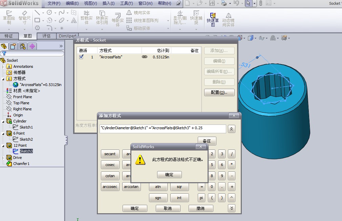342x221 pixels.
Task: Expand the Drive feature node
Action: coord(3,158)
